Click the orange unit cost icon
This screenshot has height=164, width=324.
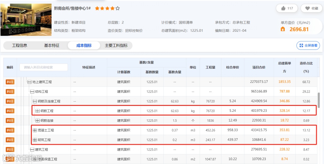[283, 29]
